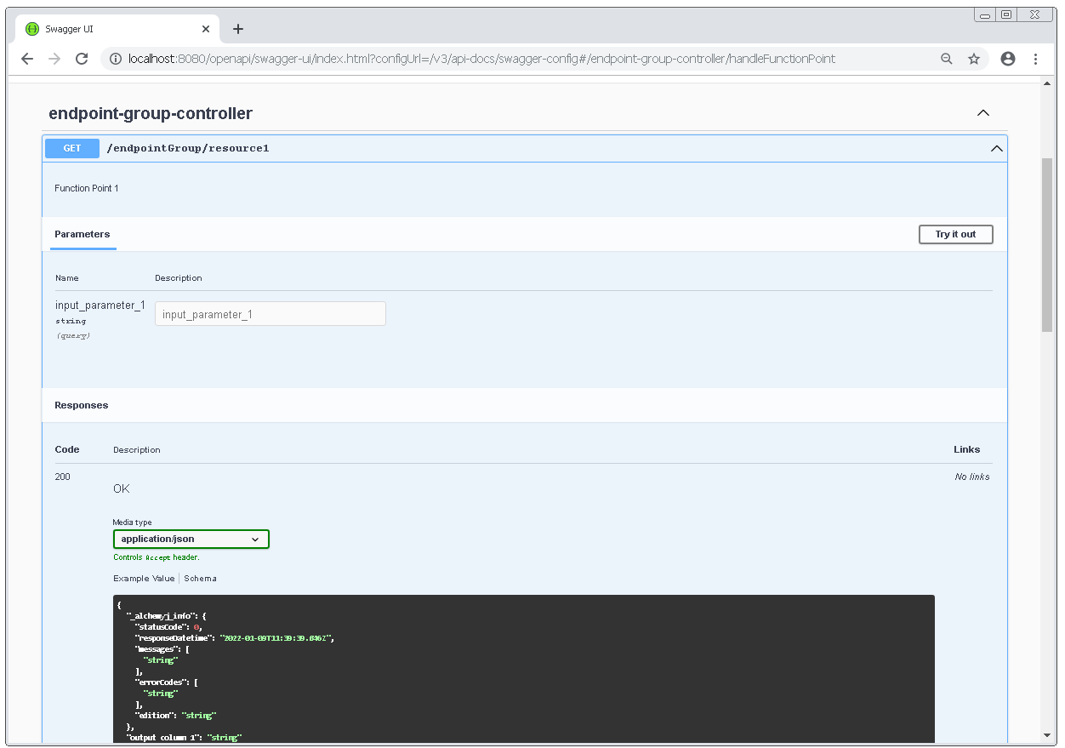The image size is (1065, 748).
Task: Click the browser back arrow
Action: click(27, 59)
